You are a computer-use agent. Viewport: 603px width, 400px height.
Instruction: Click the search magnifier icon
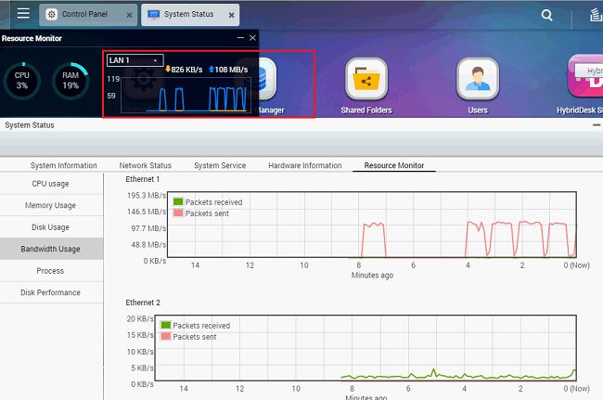(546, 15)
